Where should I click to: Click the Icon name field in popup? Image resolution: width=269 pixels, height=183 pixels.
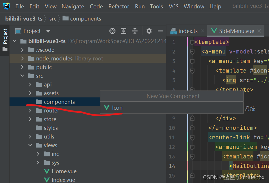(172, 108)
